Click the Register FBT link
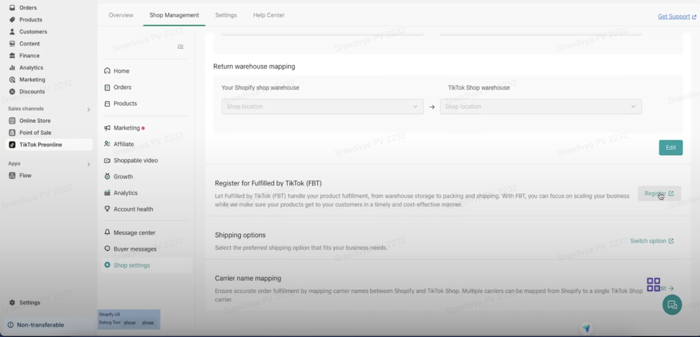700x337 pixels. coord(659,193)
